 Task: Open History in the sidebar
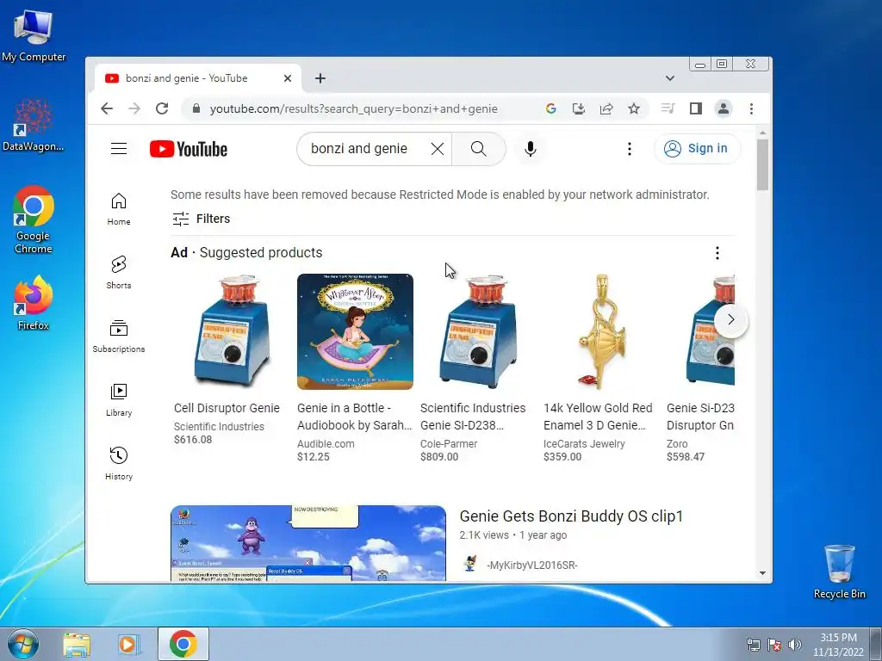click(119, 464)
